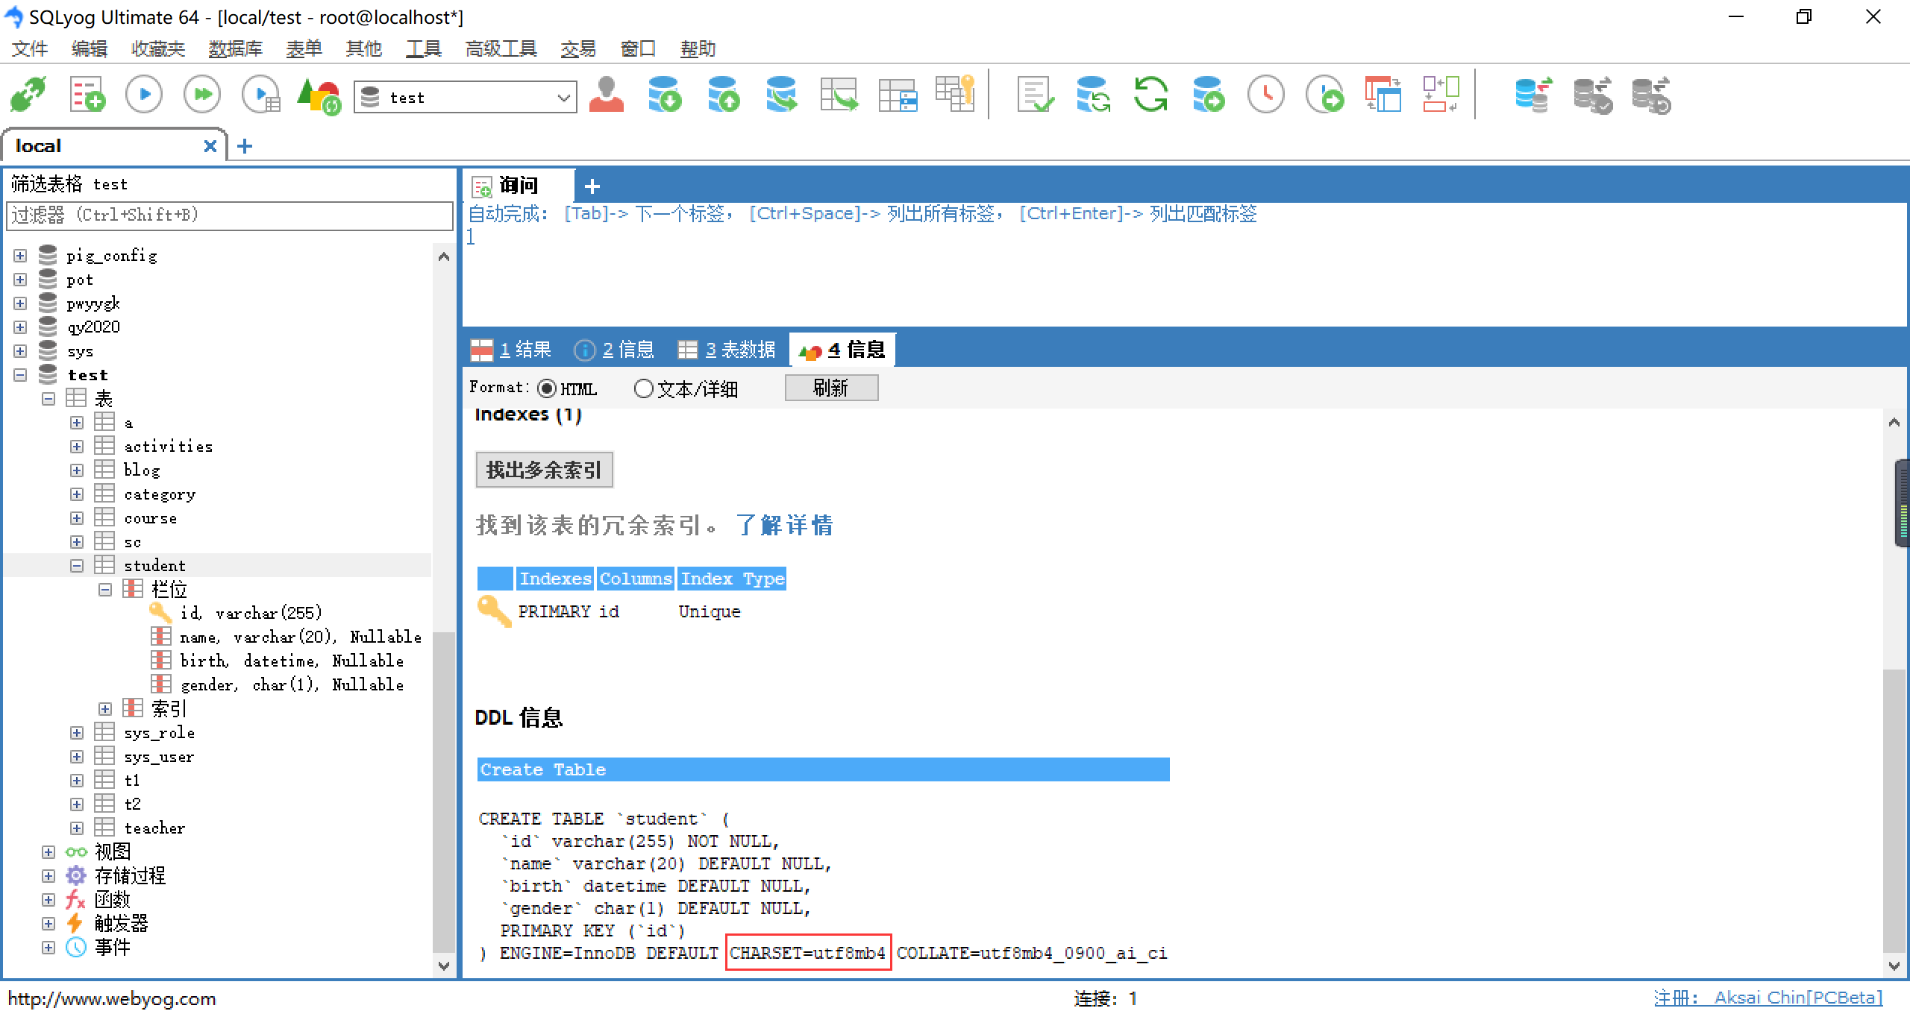Expand the pig_config database node

[20, 256]
